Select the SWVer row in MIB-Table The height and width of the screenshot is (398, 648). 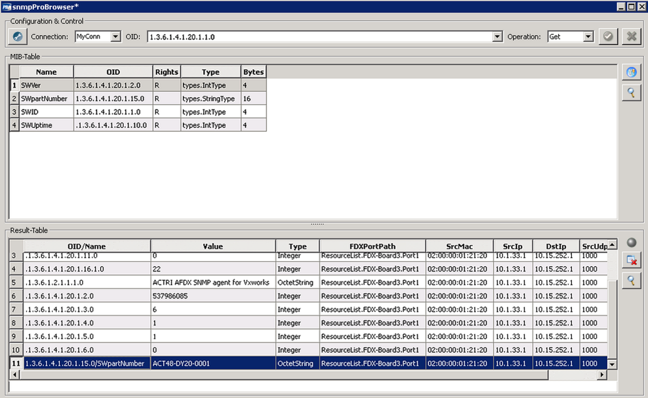coord(46,85)
